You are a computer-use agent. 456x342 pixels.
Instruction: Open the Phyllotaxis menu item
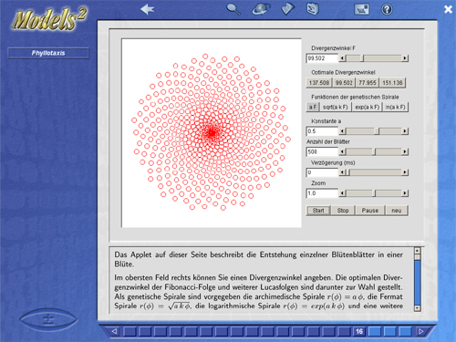click(48, 53)
